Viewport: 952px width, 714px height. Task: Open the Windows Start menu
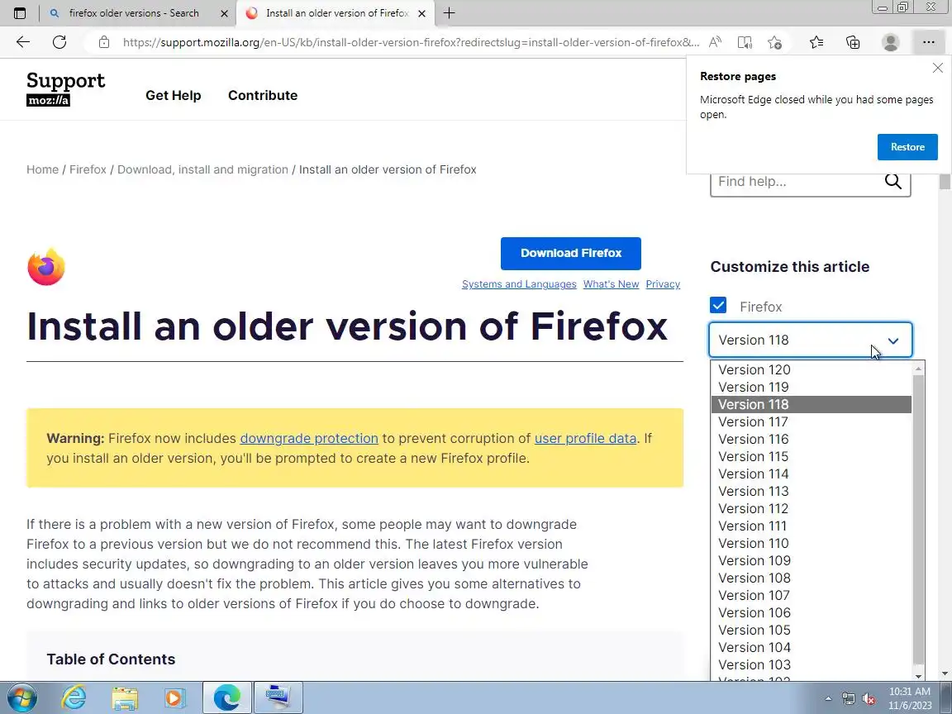pos(21,697)
